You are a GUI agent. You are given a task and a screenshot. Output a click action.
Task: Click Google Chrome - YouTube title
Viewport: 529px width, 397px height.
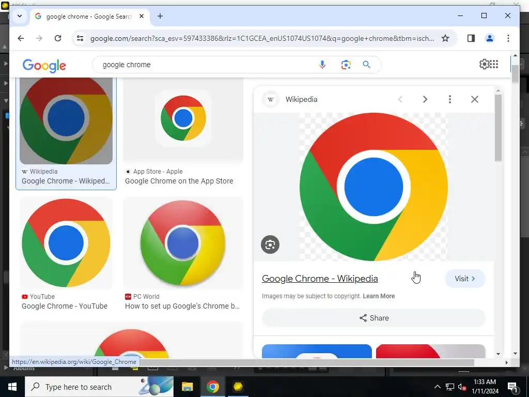65,306
